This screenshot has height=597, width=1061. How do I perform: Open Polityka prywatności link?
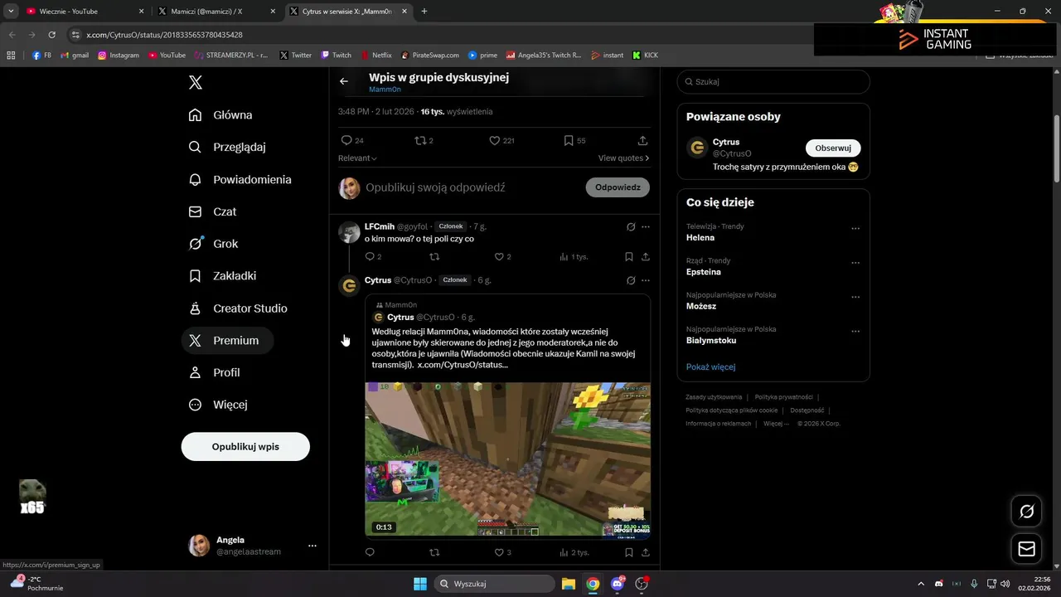[782, 397]
